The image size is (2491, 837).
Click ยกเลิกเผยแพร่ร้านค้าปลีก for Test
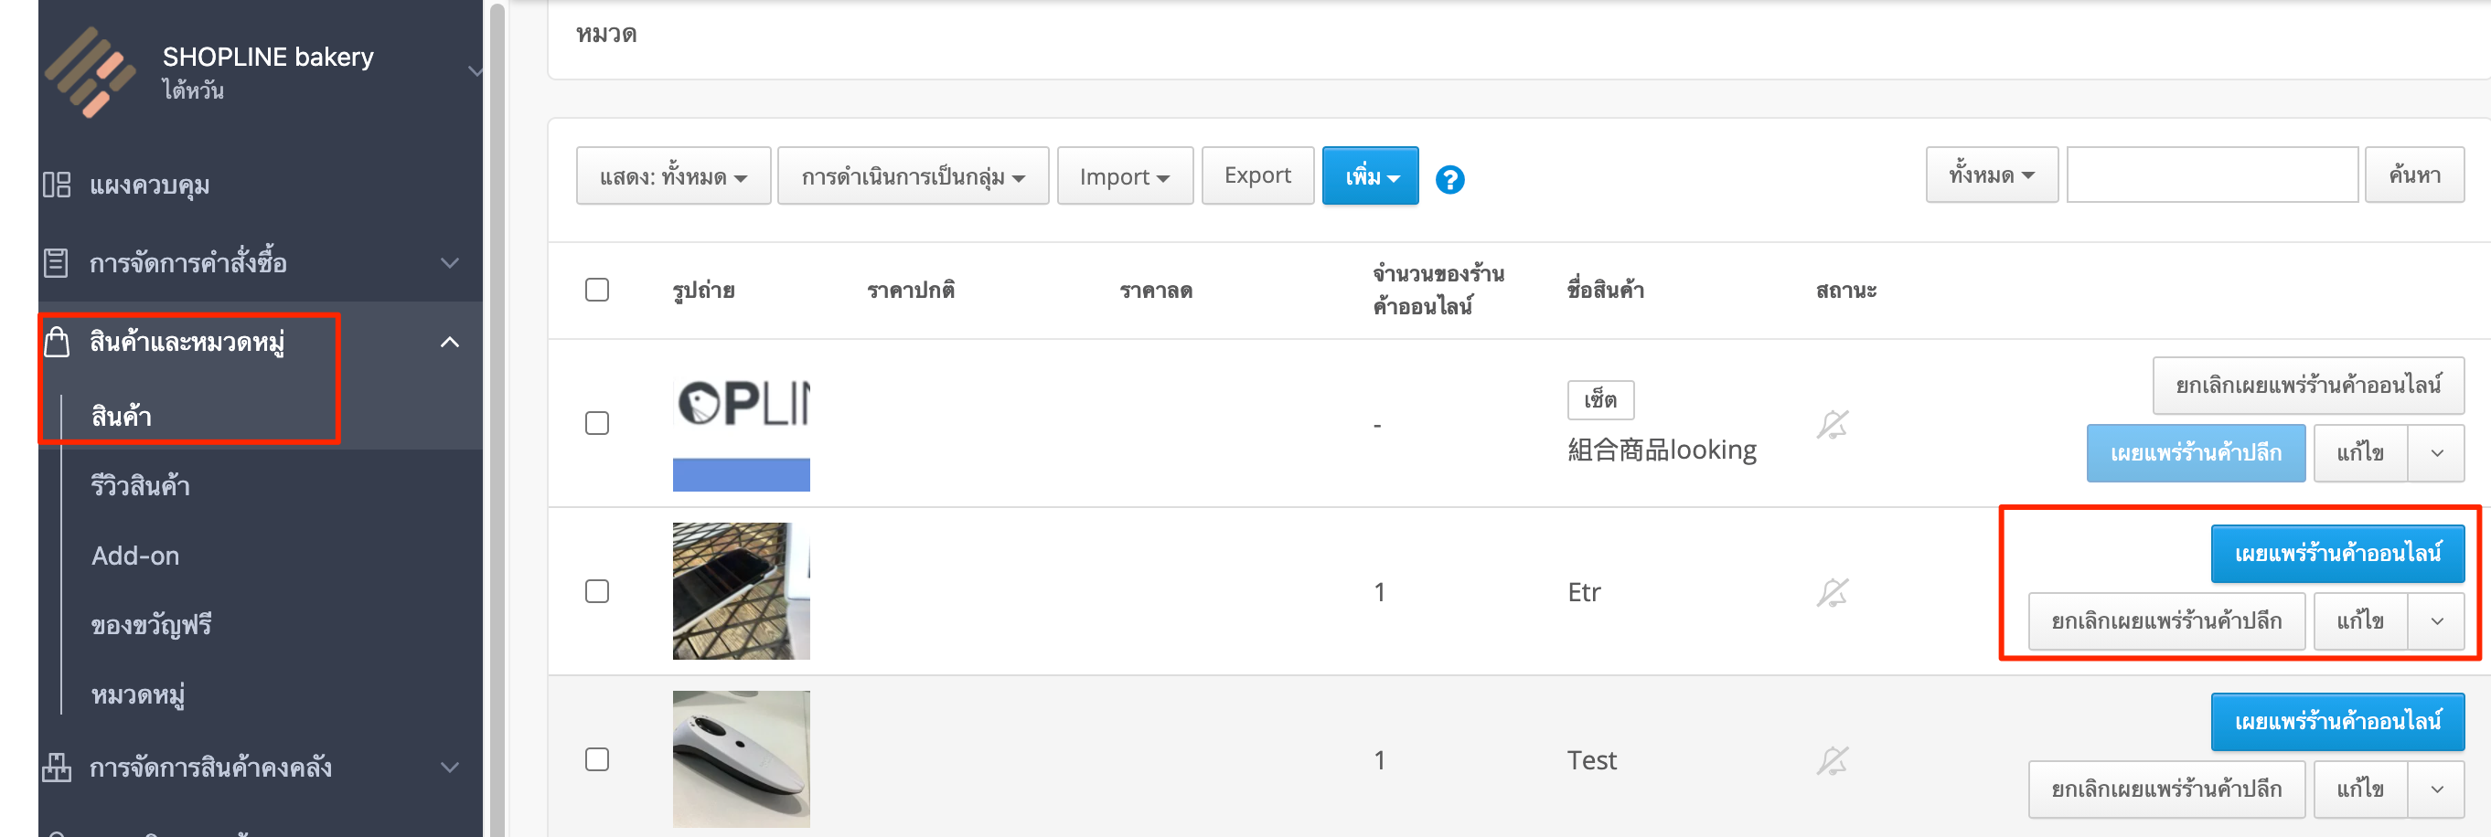click(x=2166, y=789)
